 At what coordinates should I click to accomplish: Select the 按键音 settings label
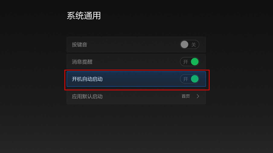tap(80, 45)
